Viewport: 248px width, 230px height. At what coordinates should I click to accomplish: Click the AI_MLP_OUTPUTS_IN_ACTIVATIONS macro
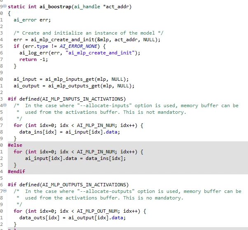84,185
